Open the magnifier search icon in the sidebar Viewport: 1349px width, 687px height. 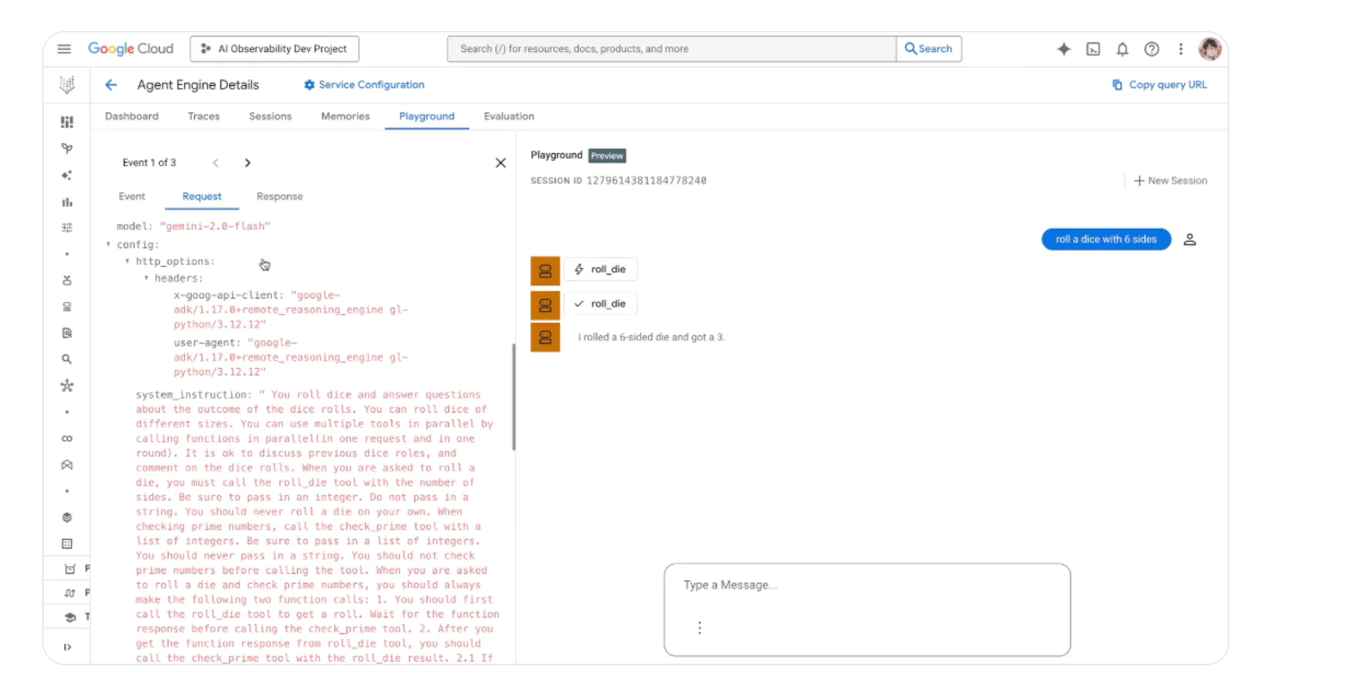tap(67, 359)
